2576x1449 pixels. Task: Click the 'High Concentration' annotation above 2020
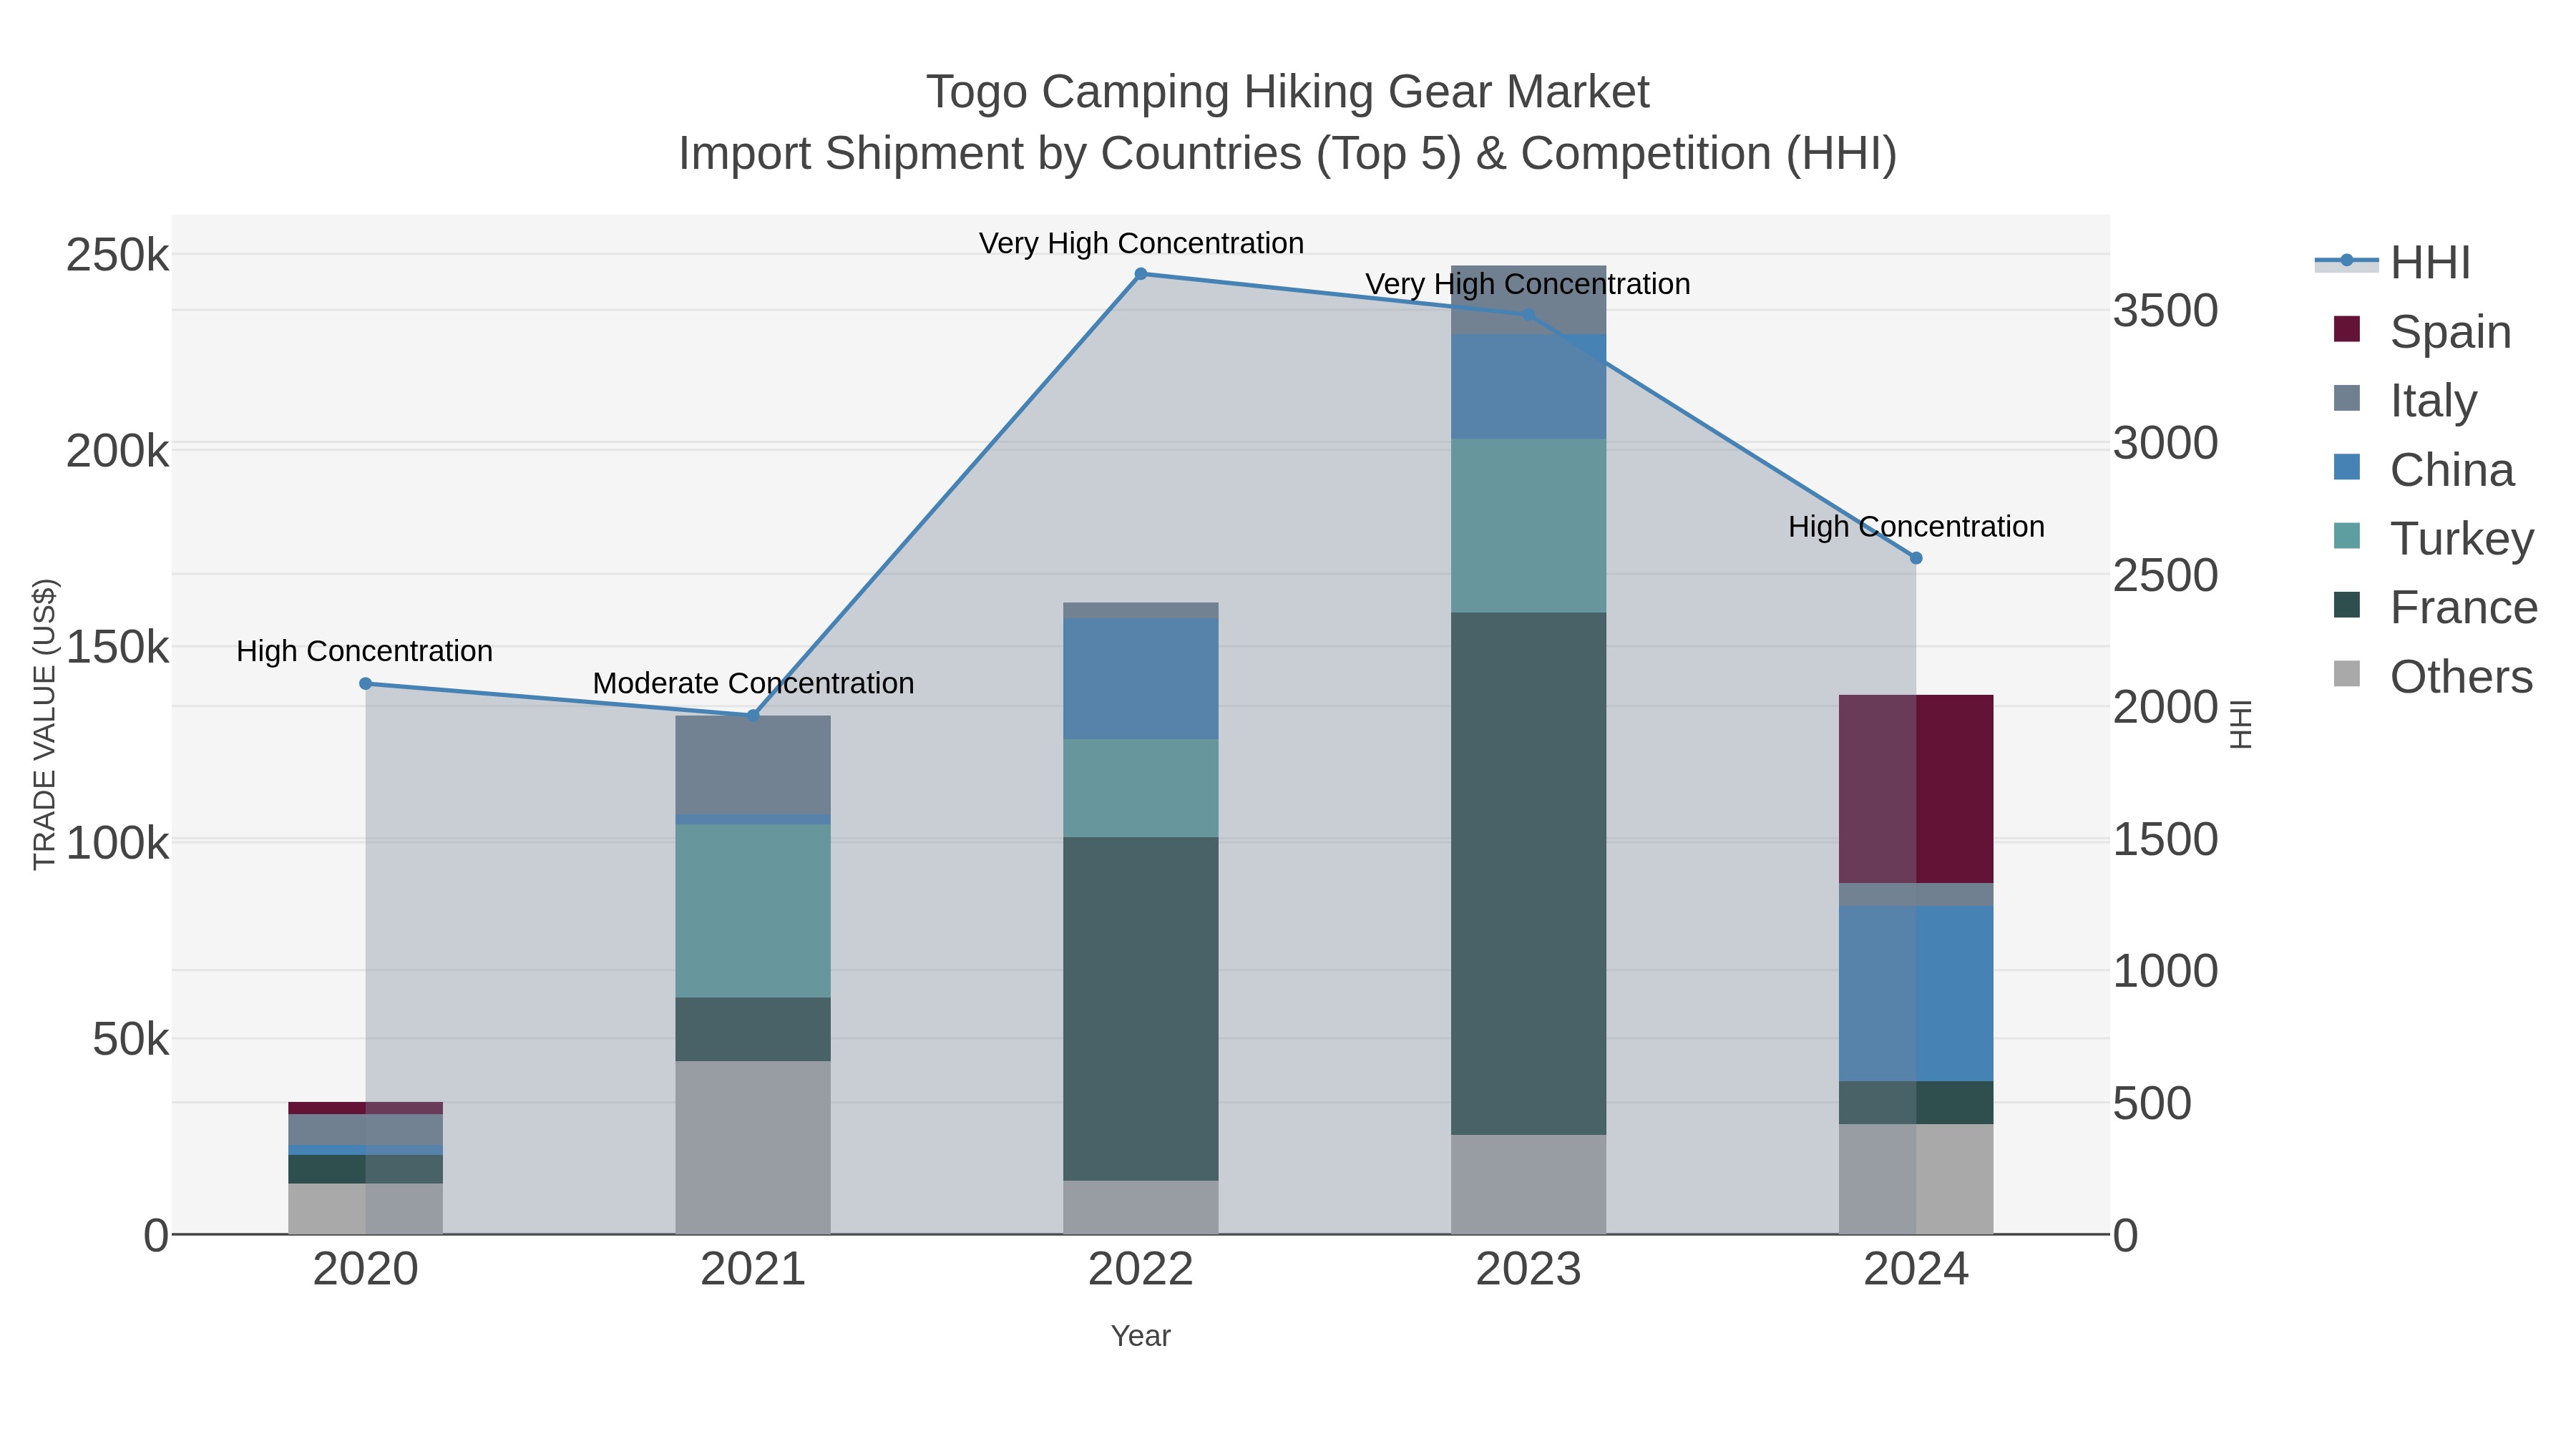pyautogui.click(x=365, y=652)
